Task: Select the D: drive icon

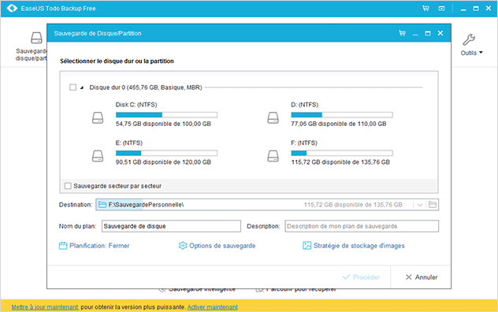Action: [x=273, y=117]
